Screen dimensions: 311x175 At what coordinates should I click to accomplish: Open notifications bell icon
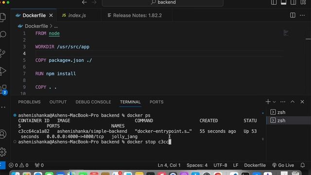(x=302, y=165)
